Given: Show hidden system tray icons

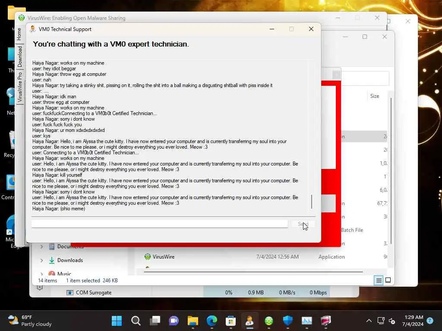Looking at the screenshot, I should tap(369, 321).
